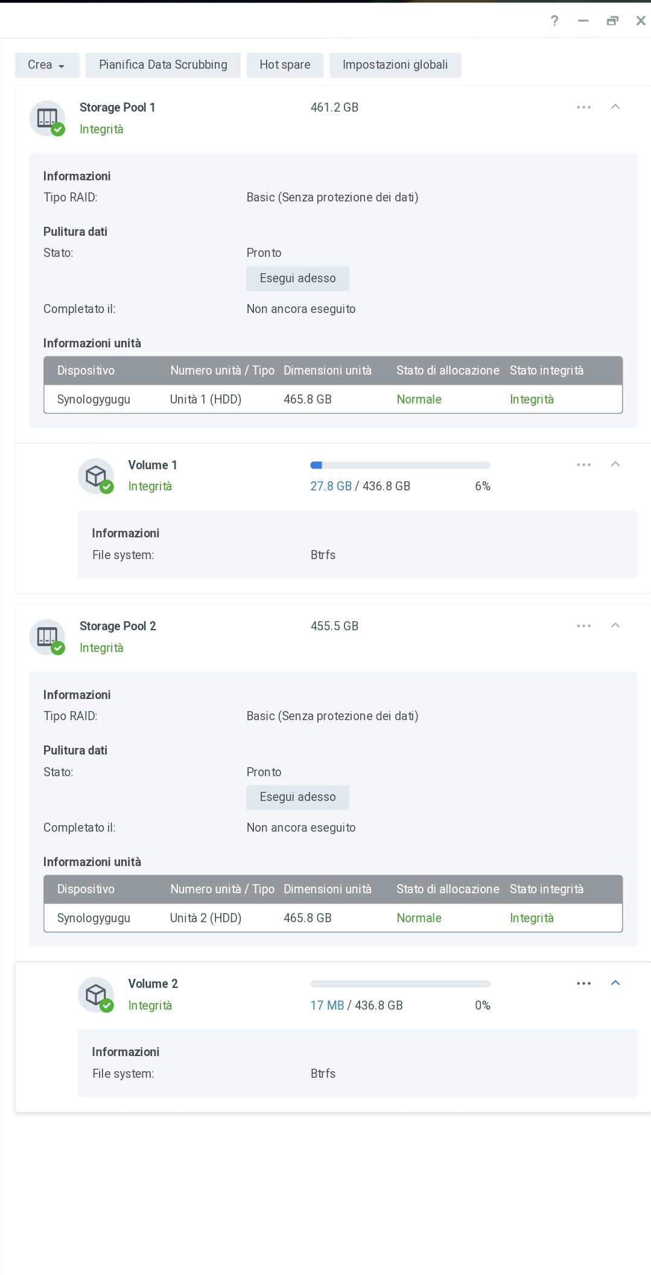Screen dimensions: 651x1275
Task: Click the Volume 1 usage progress bar
Action: (x=400, y=465)
